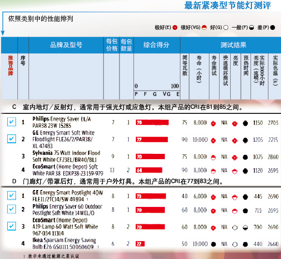Select the 综合得分 column header
Screen dimensions: 281x259
[x=157, y=45]
